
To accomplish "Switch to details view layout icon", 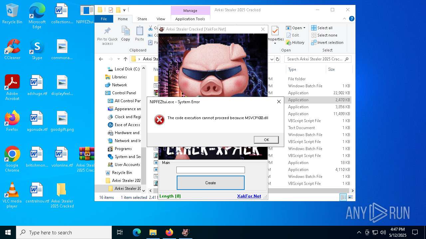I will pos(343,197).
